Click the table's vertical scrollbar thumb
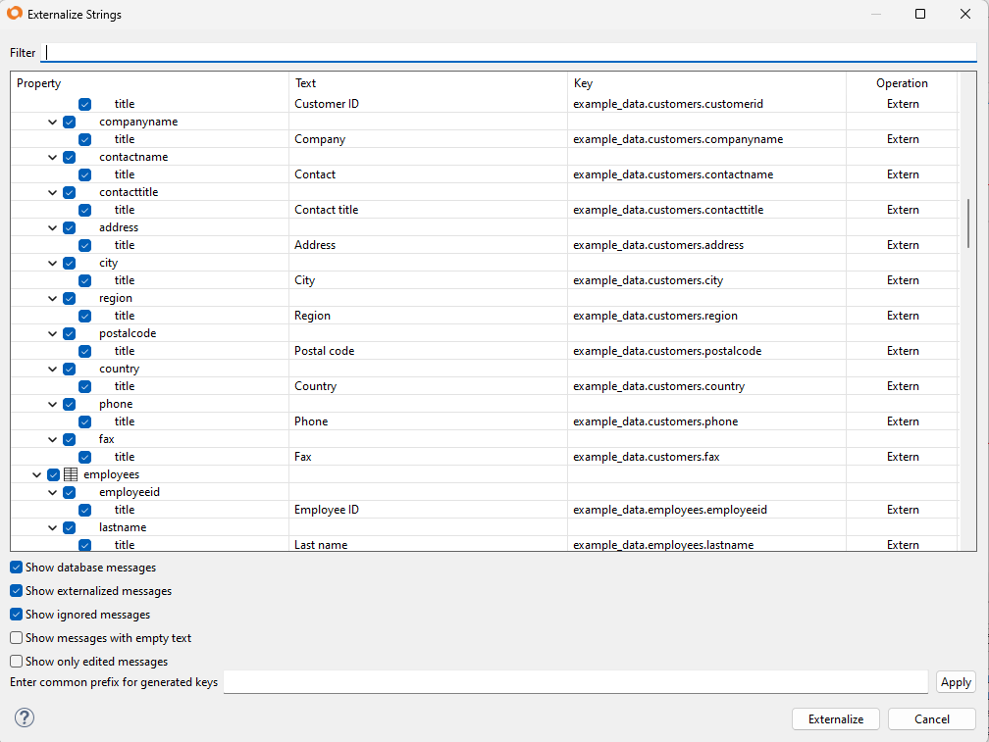This screenshot has height=742, width=989. coord(967,223)
